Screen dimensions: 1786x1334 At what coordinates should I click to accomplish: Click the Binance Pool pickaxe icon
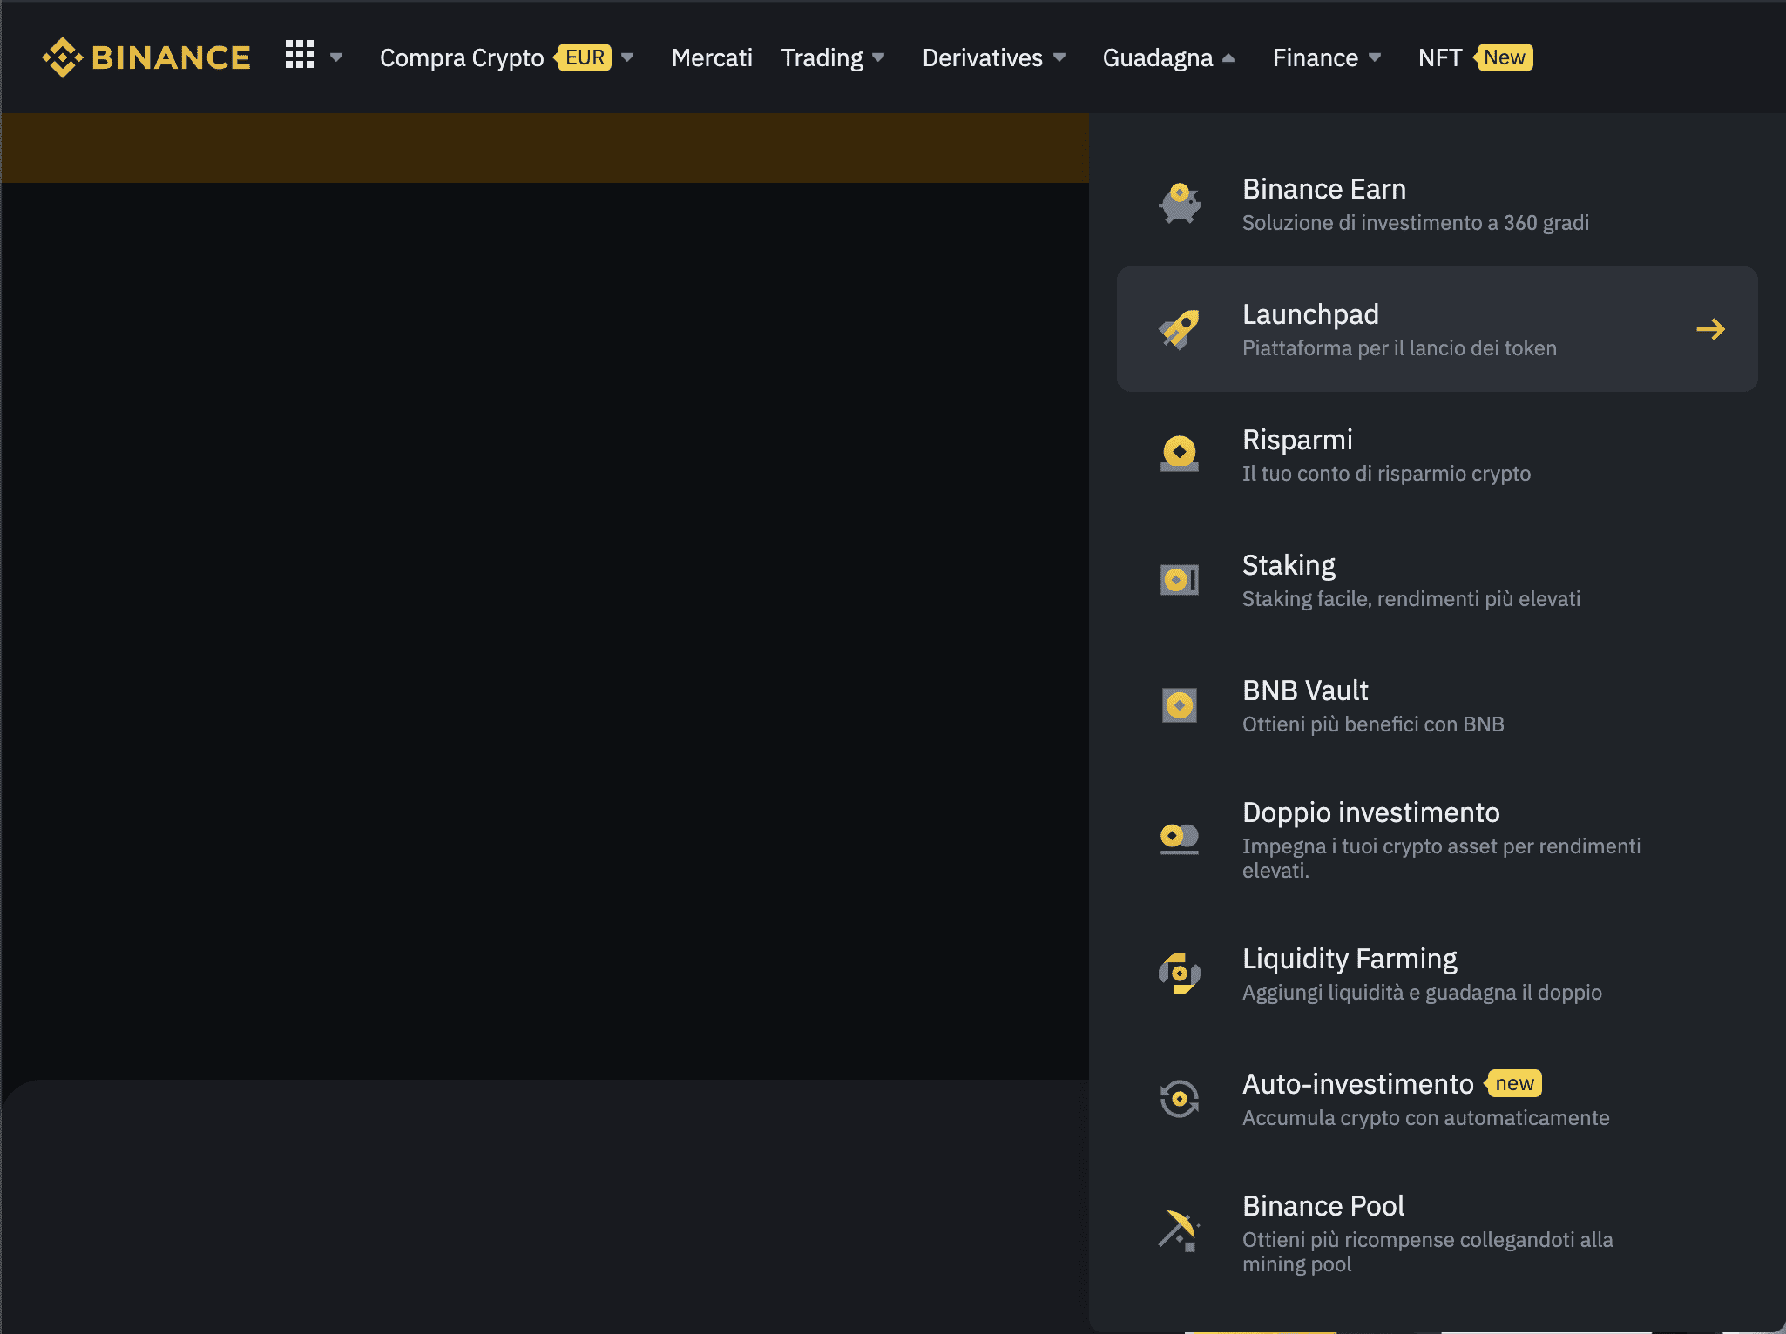1180,1231
